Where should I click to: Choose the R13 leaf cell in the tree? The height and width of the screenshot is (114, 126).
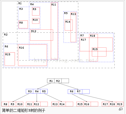[55, 104]
